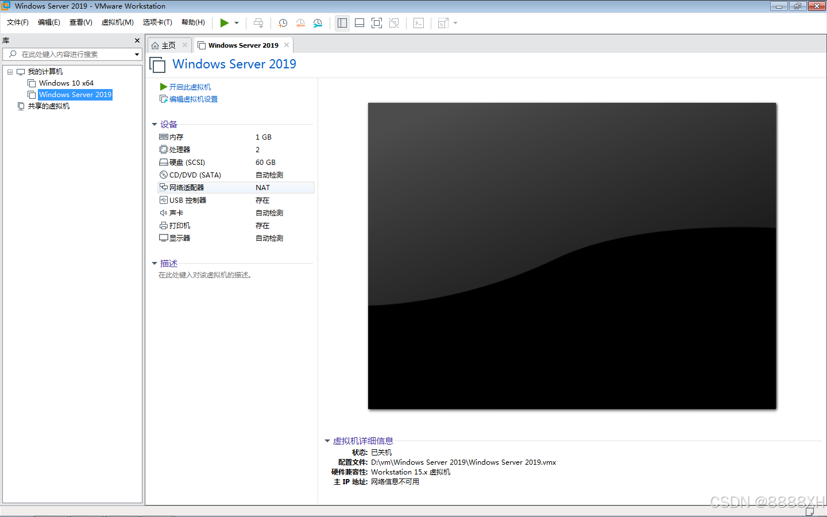Select Windows 10 x64 virtual machine
The width and height of the screenshot is (827, 517).
pos(66,83)
